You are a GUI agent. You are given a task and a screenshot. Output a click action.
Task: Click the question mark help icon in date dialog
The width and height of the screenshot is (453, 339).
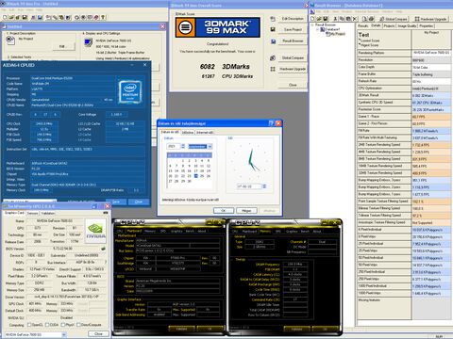click(272, 123)
